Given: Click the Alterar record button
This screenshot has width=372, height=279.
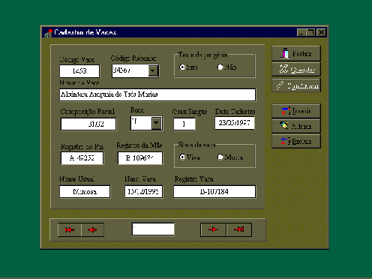Looking at the screenshot, I should (296, 126).
